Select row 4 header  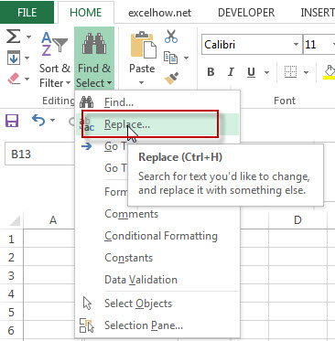tap(11, 294)
